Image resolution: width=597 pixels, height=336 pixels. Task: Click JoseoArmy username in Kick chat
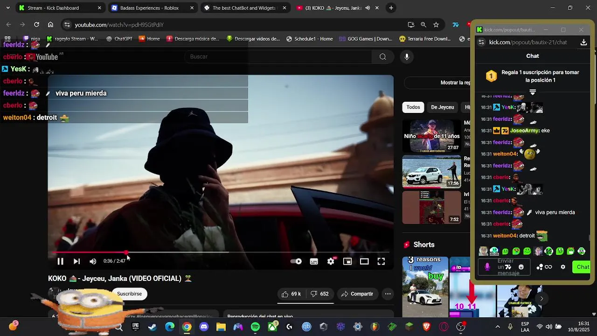[x=525, y=131]
